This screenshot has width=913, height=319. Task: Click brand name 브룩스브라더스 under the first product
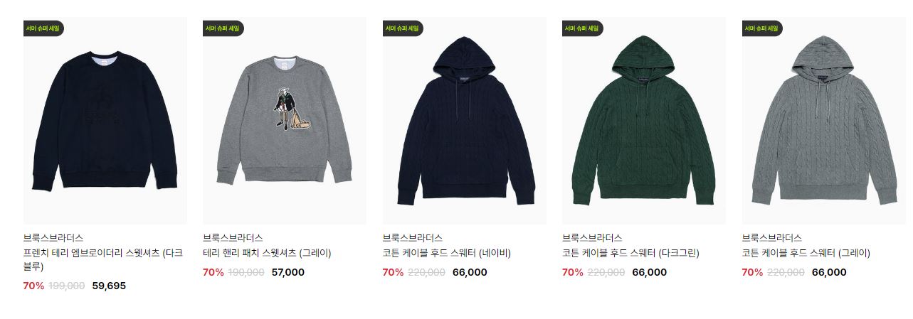(53, 238)
